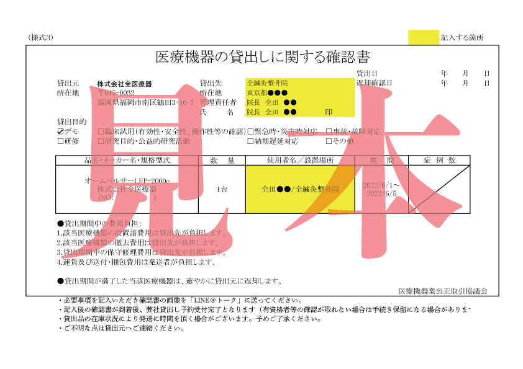Viewport: 523px width, 369px height.
Task: Tick the その他 checkbox
Action: coord(329,141)
